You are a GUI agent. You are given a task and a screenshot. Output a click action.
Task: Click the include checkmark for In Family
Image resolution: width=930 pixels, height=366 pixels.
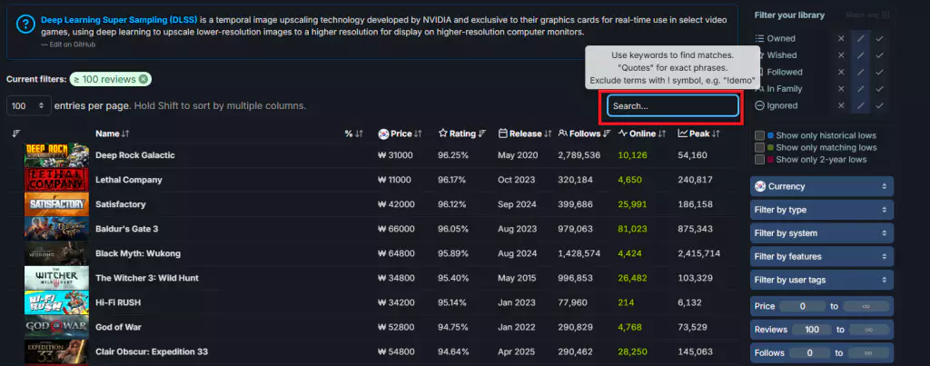[x=879, y=89]
